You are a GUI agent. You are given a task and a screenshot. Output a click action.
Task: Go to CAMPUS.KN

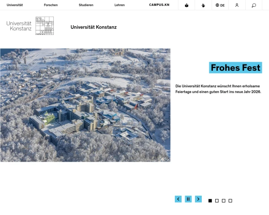pyautogui.click(x=159, y=5)
